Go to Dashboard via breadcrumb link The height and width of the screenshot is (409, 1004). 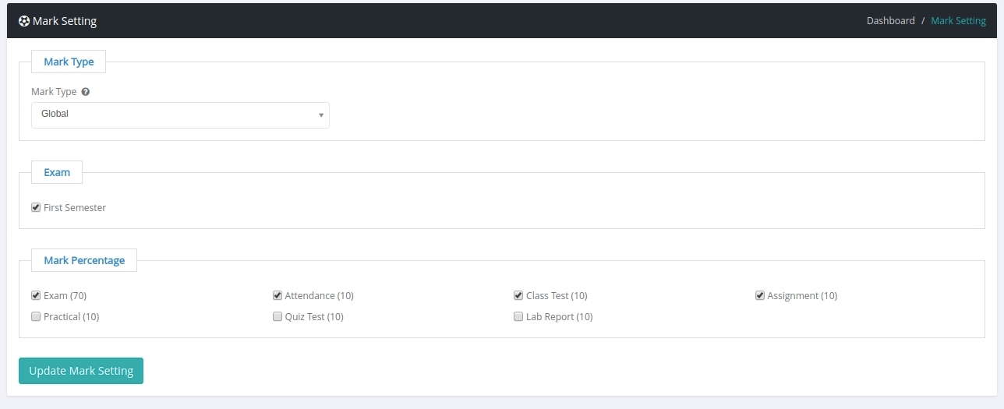coord(890,21)
